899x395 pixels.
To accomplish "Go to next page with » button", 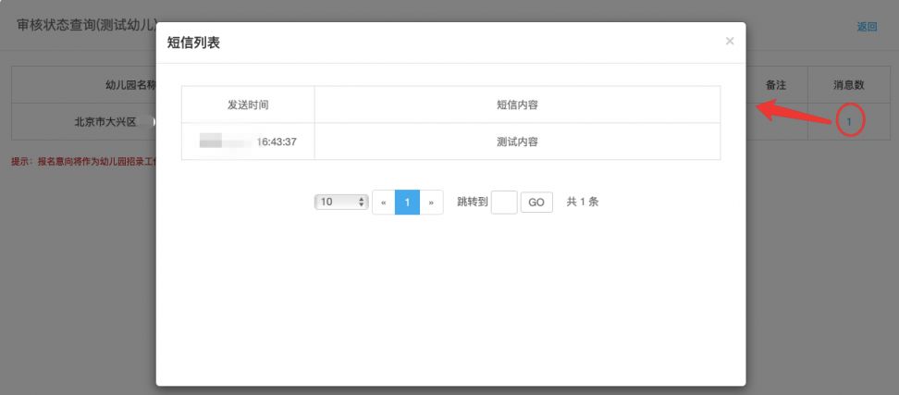I will click(x=431, y=202).
